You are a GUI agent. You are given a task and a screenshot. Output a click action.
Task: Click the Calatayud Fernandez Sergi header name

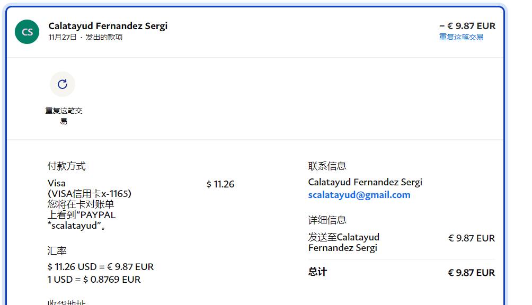coord(108,26)
